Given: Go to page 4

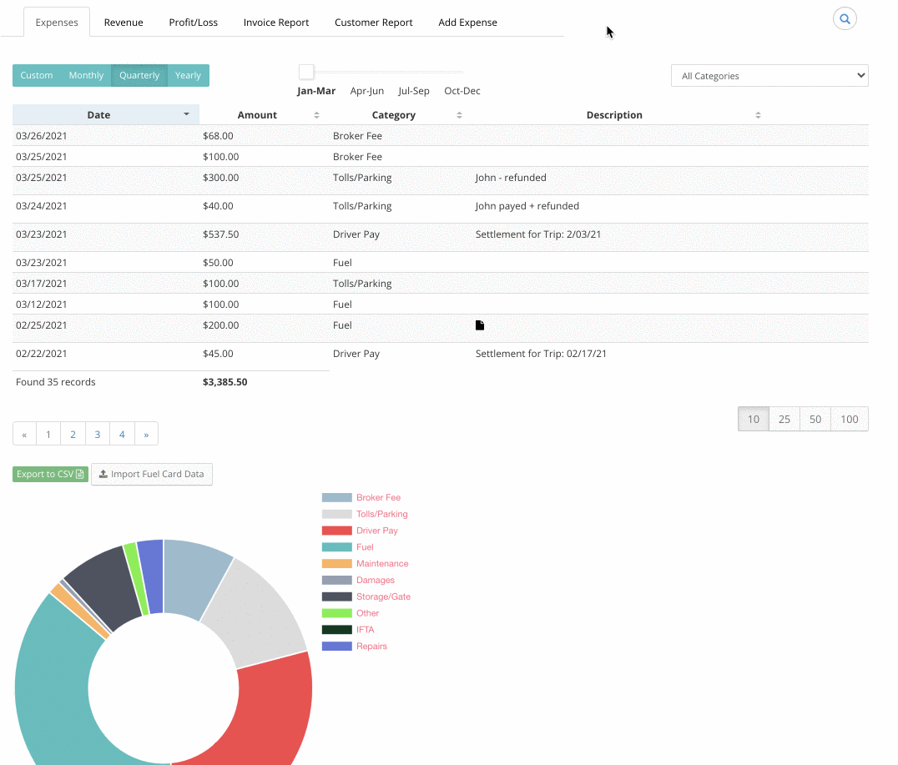Looking at the screenshot, I should click(122, 434).
